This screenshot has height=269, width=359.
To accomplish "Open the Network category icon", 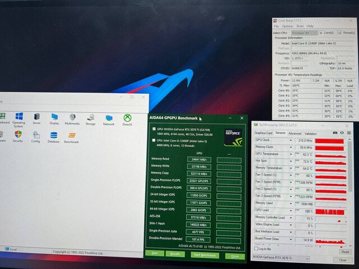I will click(x=109, y=118).
